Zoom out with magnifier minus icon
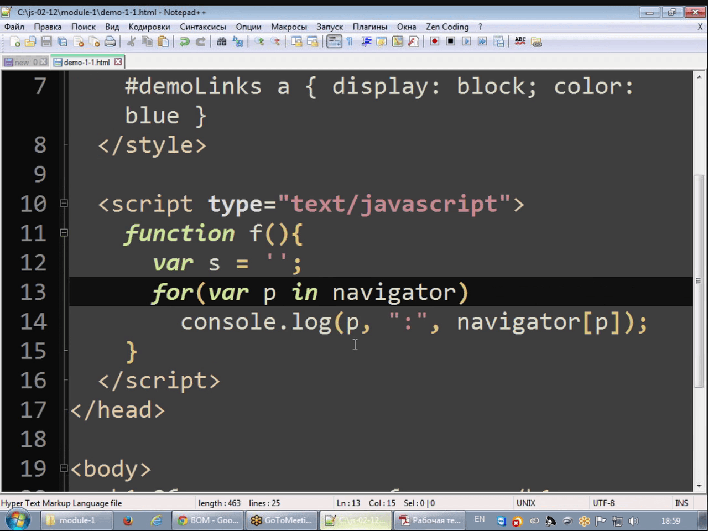 point(274,41)
